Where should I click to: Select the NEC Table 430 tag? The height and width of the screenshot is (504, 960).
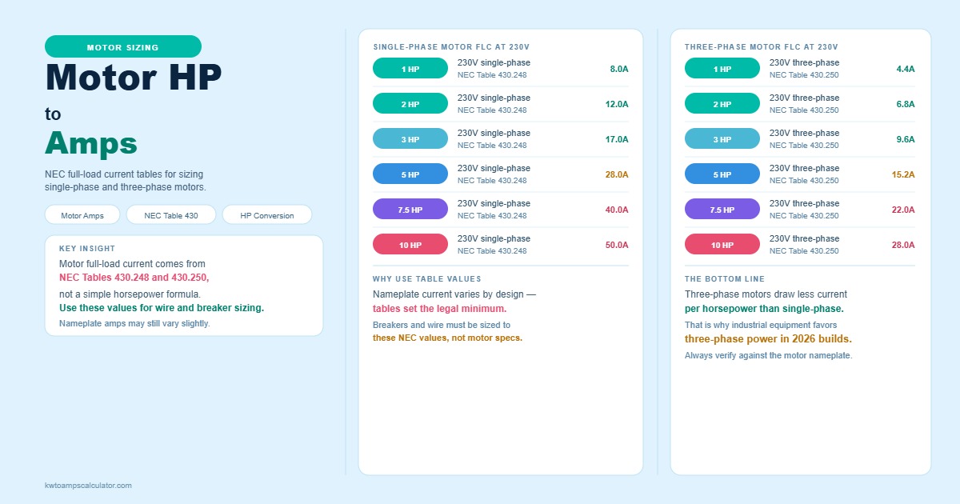171,215
